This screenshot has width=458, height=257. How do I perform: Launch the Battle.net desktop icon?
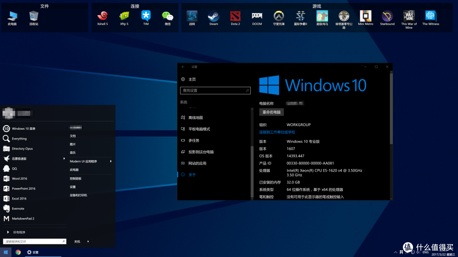pyautogui.click(x=192, y=18)
